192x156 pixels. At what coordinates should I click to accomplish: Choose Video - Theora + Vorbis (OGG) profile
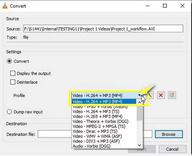(x=104, y=122)
